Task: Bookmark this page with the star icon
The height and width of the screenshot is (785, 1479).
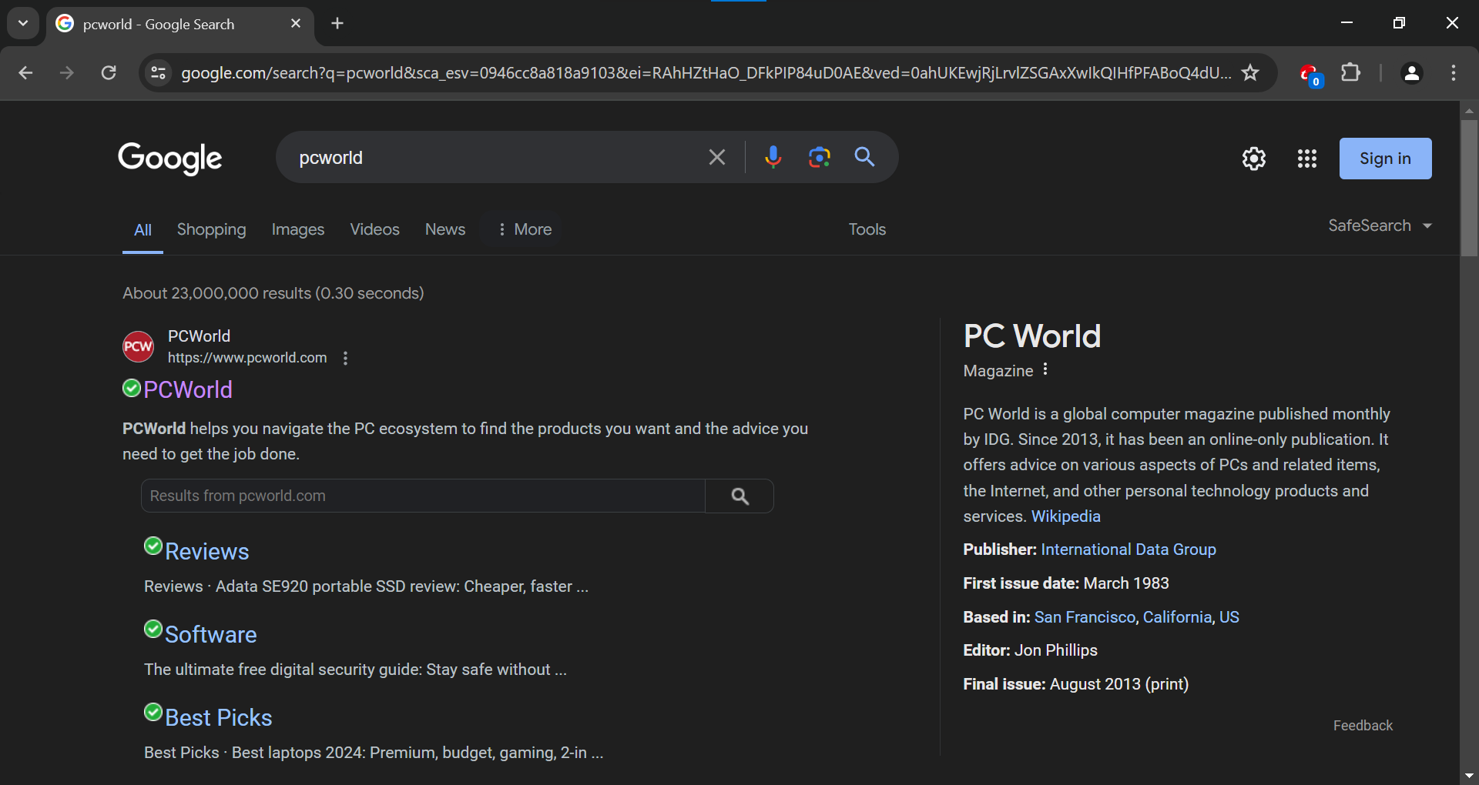Action: tap(1250, 73)
